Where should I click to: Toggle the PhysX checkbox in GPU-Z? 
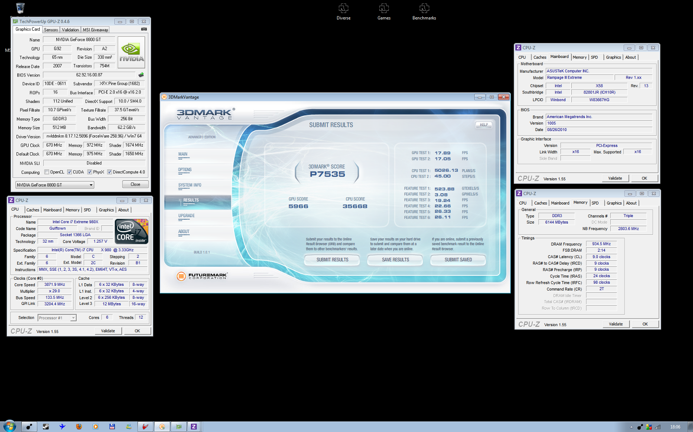point(90,172)
